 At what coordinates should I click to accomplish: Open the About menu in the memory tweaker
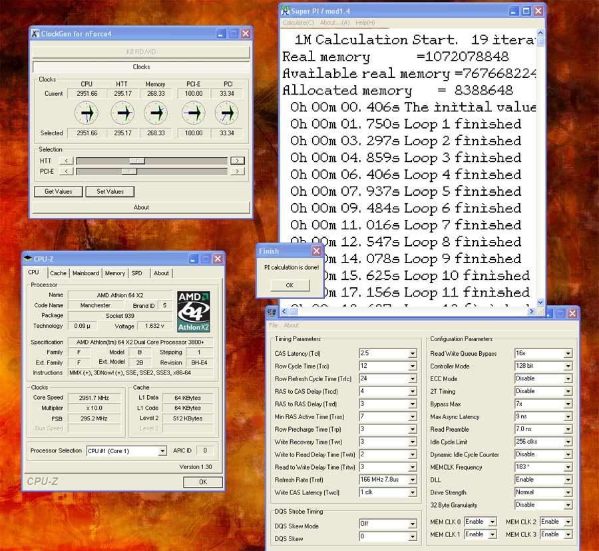[292, 325]
